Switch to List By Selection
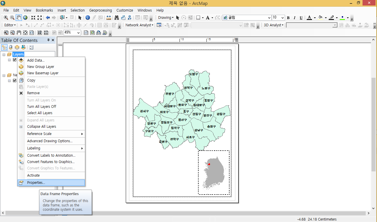Viewport: 377px width, 222px height. click(23, 47)
